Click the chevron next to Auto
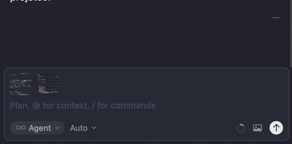This screenshot has width=292, height=144. point(94,128)
